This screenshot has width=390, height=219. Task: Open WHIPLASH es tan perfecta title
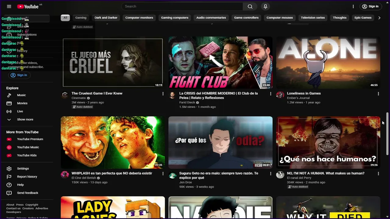[112, 173]
